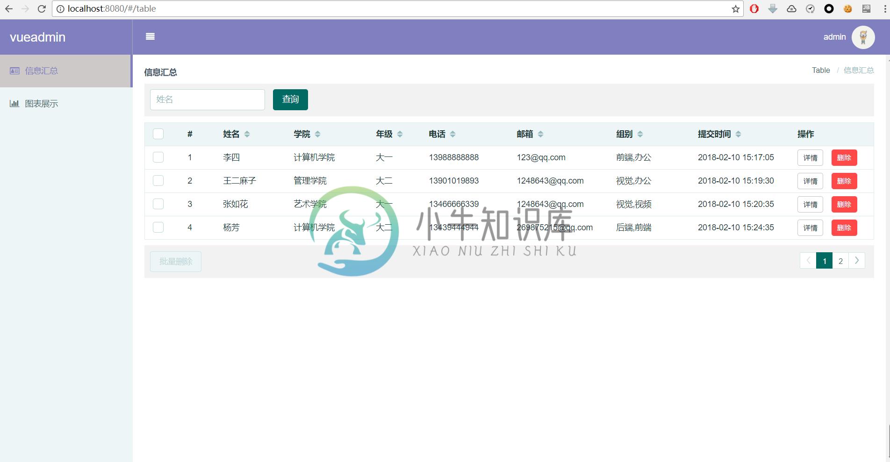The image size is (890, 462).
Task: Reload the page with the refresh icon
Action: 42,8
